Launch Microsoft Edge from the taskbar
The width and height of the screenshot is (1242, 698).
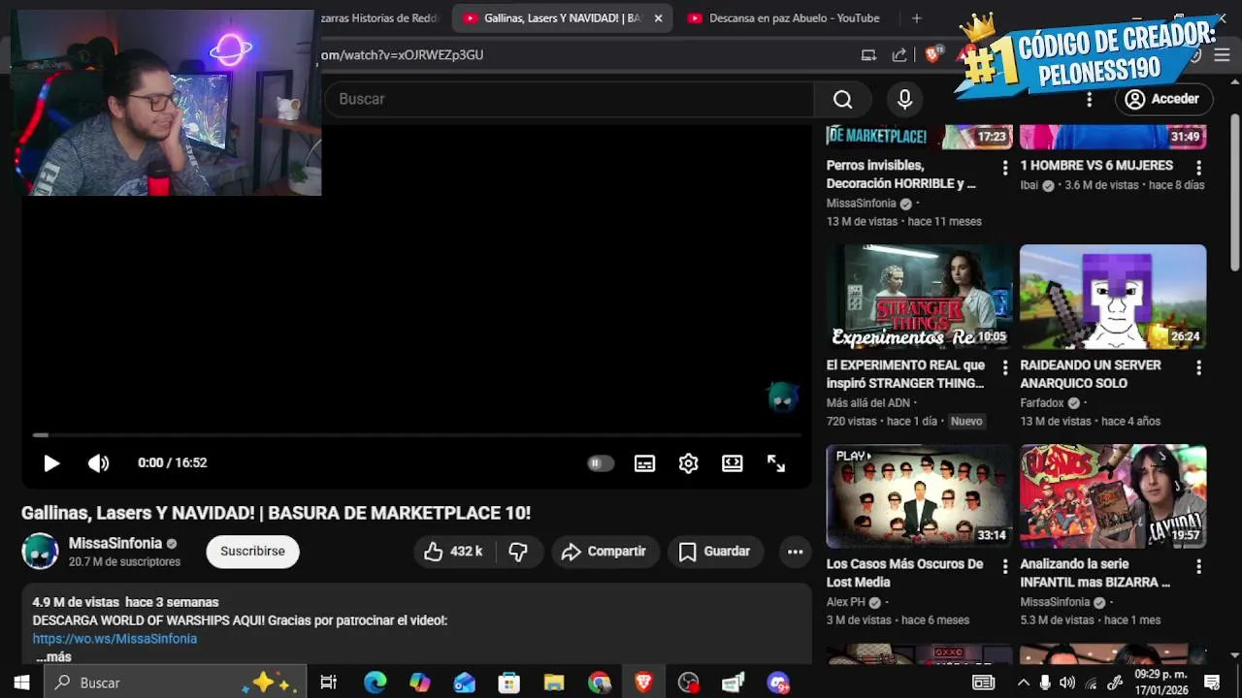[x=375, y=682]
